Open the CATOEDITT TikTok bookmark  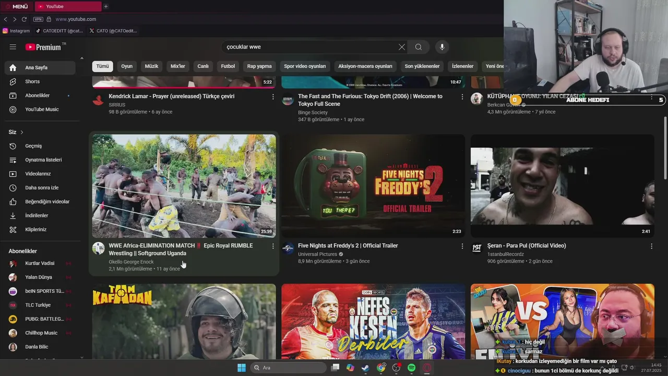click(59, 31)
